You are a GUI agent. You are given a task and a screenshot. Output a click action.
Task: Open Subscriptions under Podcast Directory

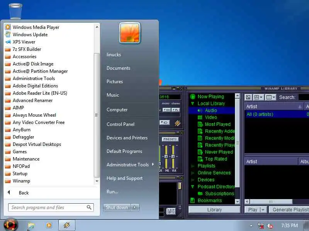219,194
